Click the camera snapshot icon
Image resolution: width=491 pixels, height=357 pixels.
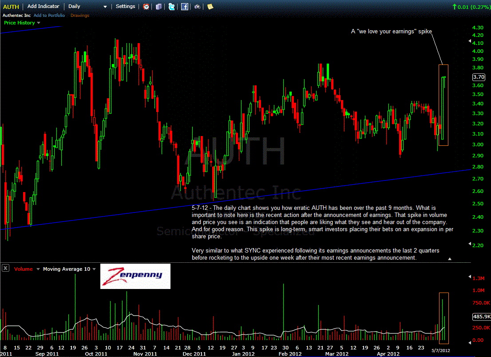197,6
